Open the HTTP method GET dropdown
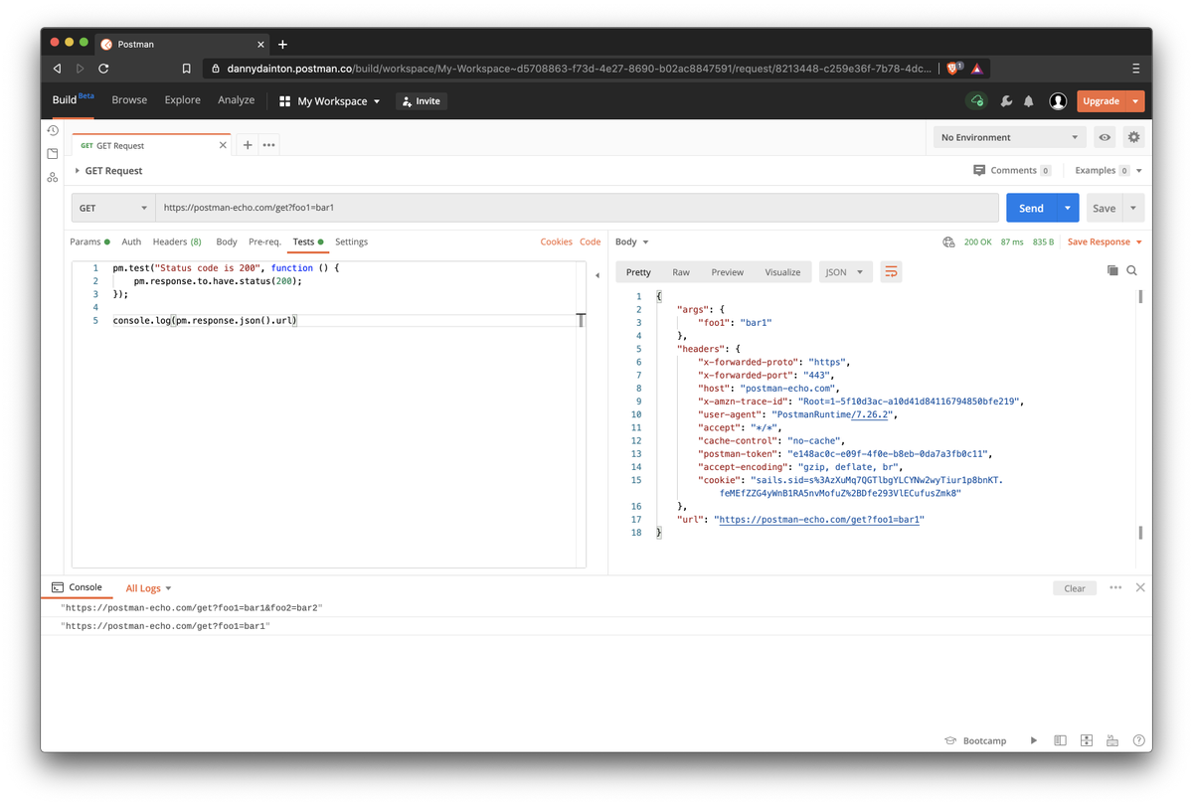 [x=112, y=208]
